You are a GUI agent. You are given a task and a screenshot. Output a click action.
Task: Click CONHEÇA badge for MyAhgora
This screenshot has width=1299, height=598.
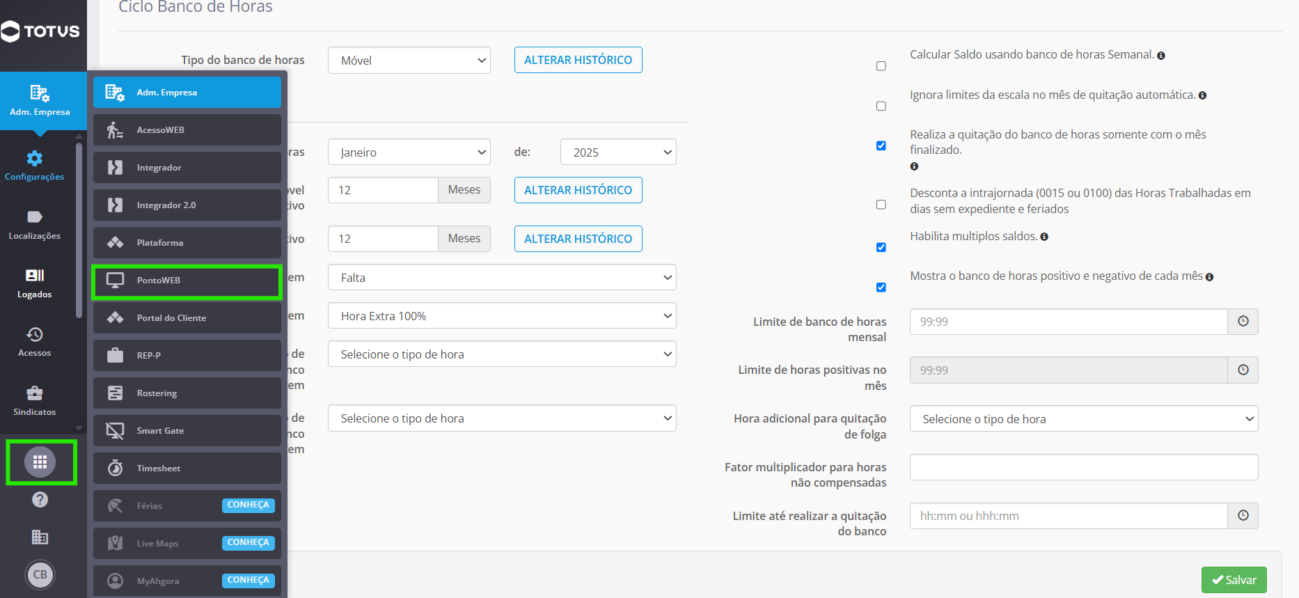point(248,581)
